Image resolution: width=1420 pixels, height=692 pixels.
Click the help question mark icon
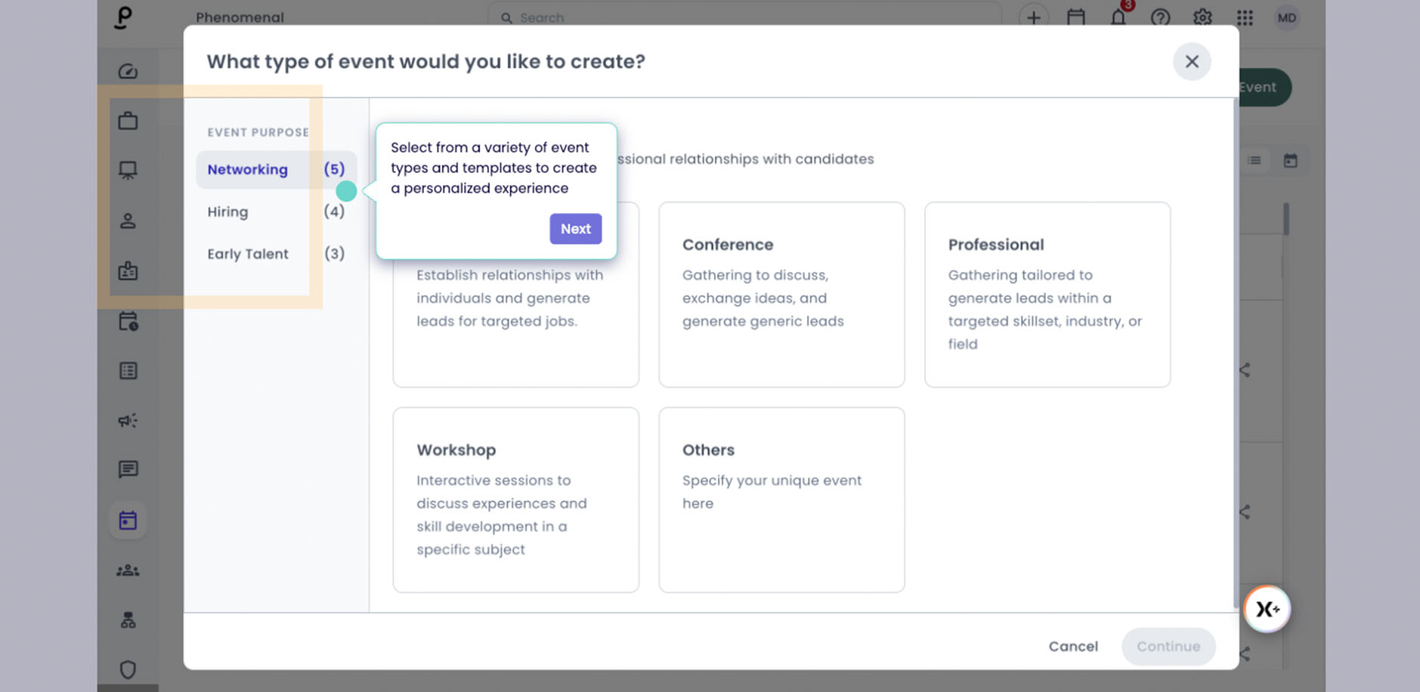(1160, 17)
